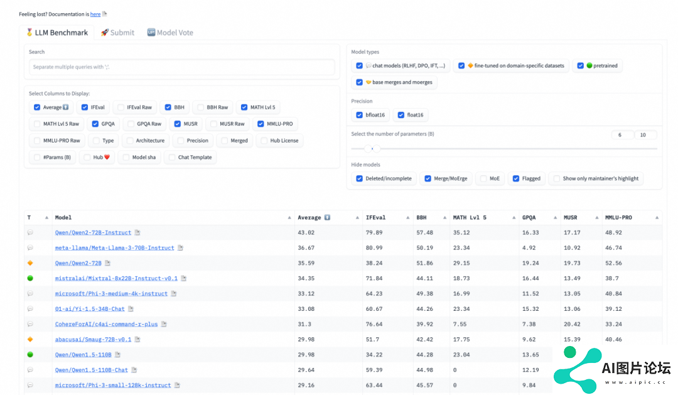
Task: Toggle the bfloat16 precision checkbox
Action: click(359, 115)
